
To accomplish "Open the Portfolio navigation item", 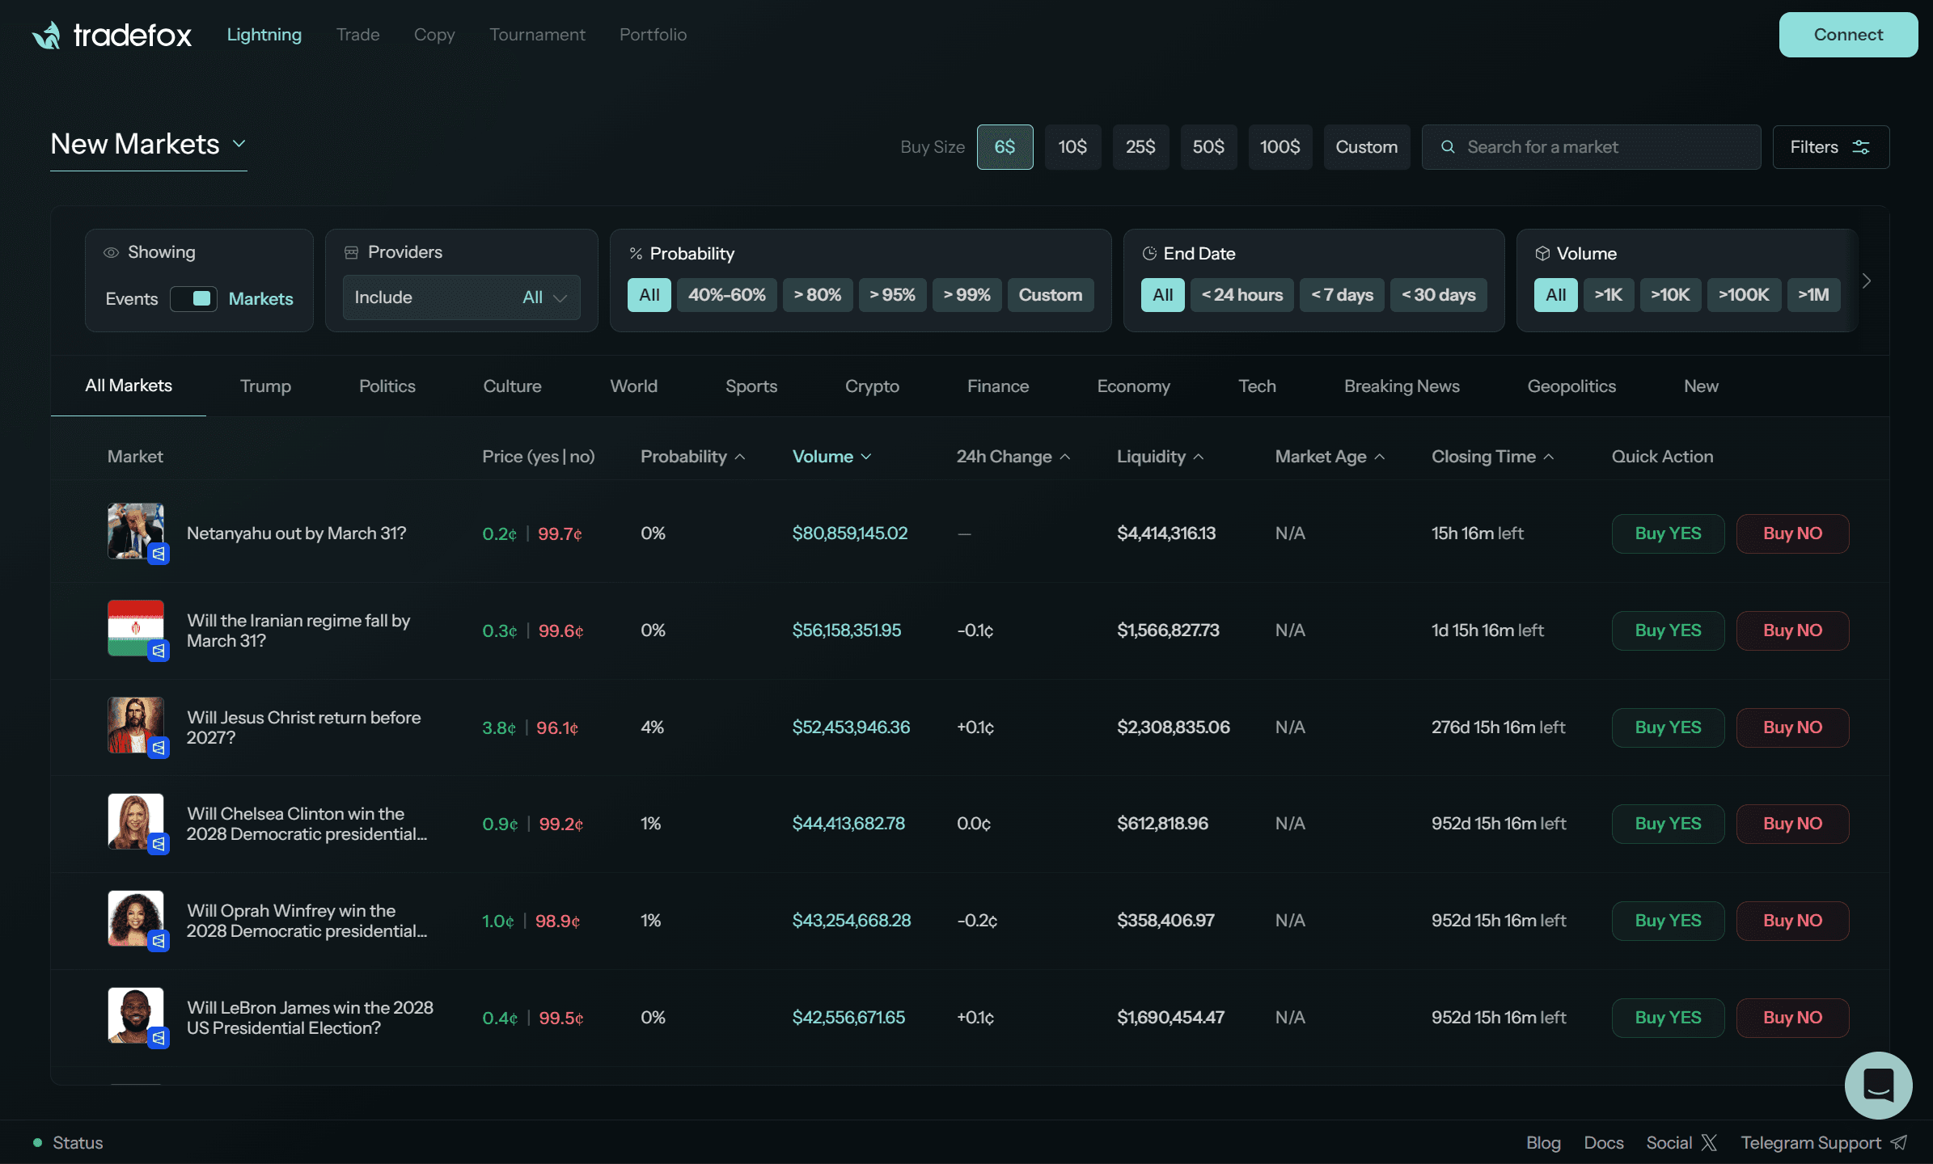I will point(653,35).
